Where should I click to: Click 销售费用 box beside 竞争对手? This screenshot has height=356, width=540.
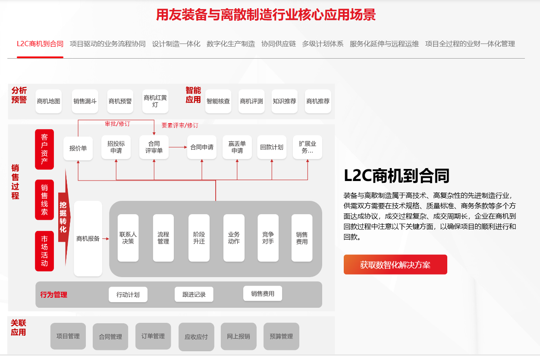point(302,238)
